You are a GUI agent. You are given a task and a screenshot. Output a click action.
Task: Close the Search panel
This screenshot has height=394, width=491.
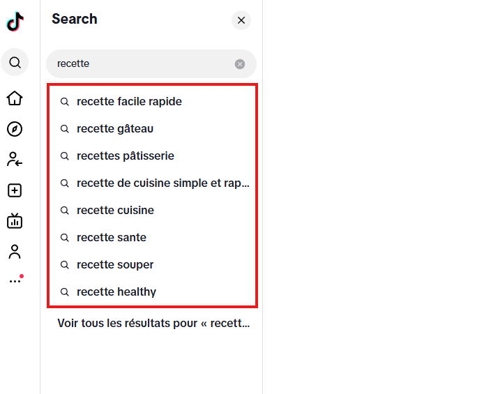tap(241, 20)
